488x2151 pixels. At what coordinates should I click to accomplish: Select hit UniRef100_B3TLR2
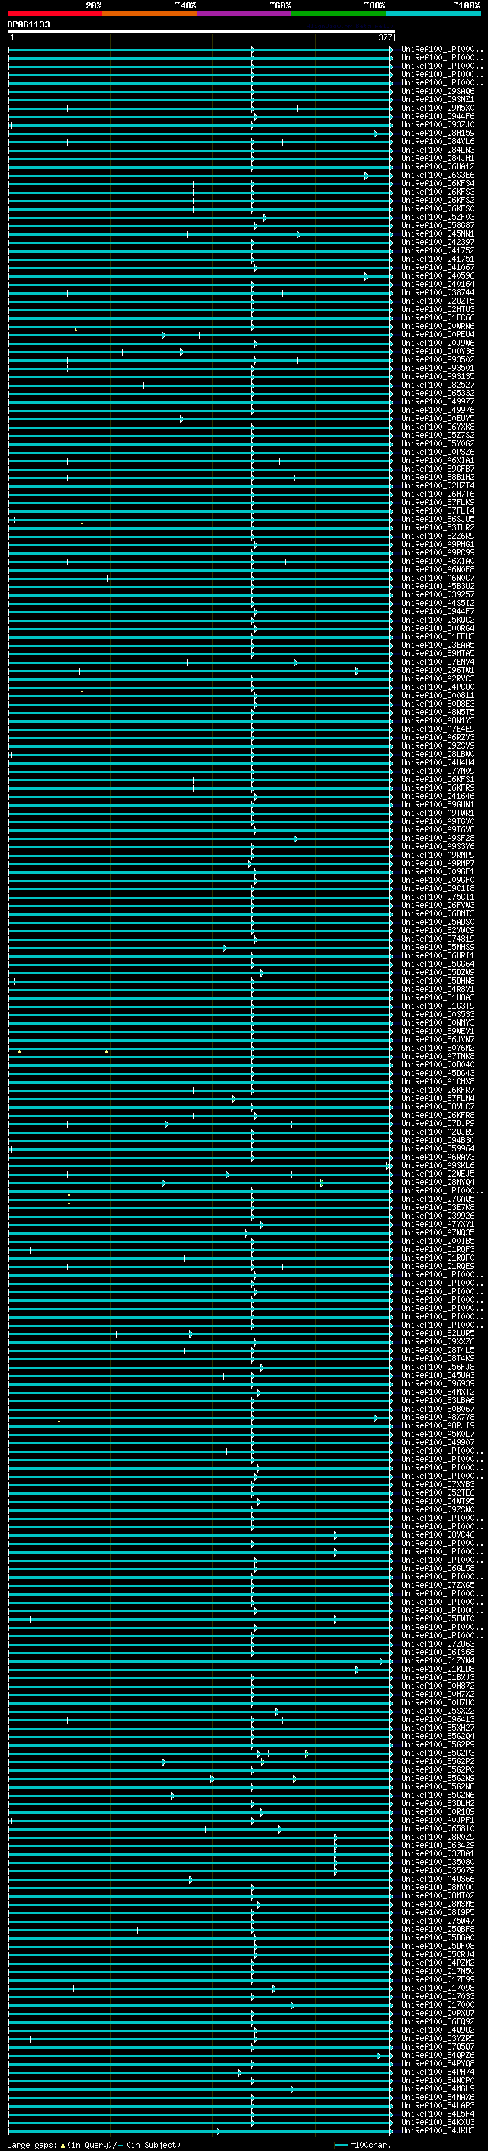[437, 527]
